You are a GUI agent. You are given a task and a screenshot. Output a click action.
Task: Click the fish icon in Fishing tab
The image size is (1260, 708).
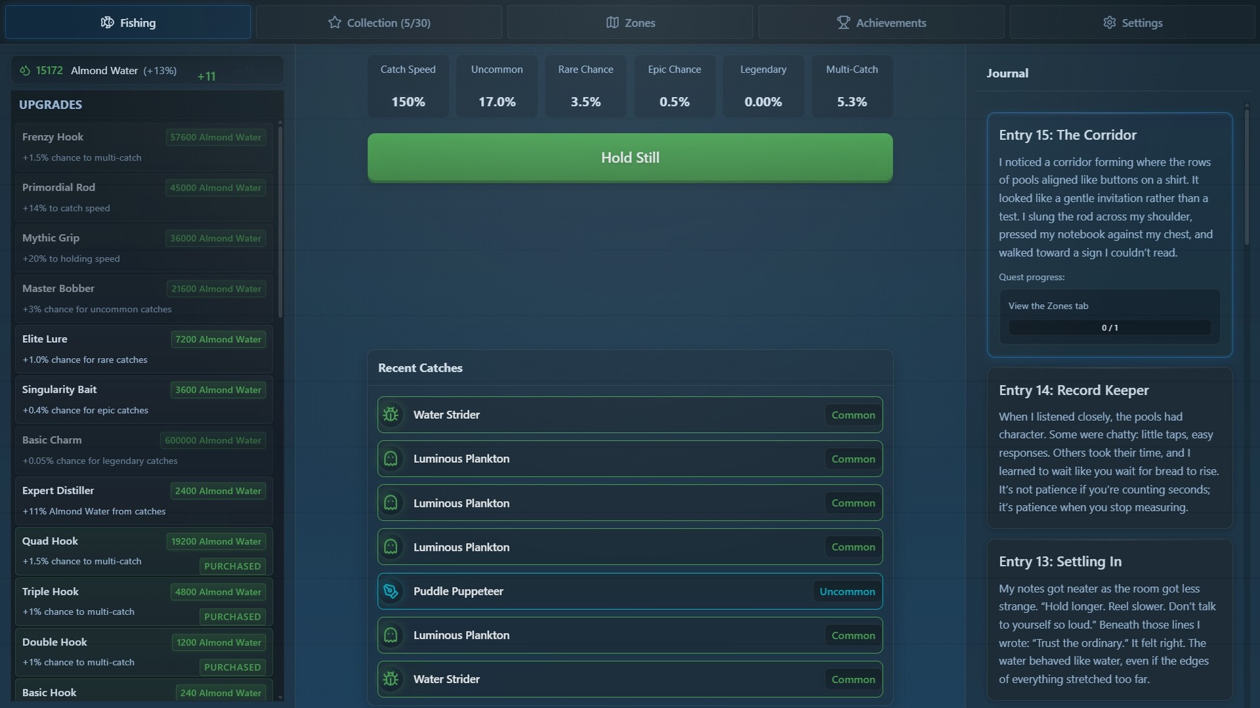107,22
